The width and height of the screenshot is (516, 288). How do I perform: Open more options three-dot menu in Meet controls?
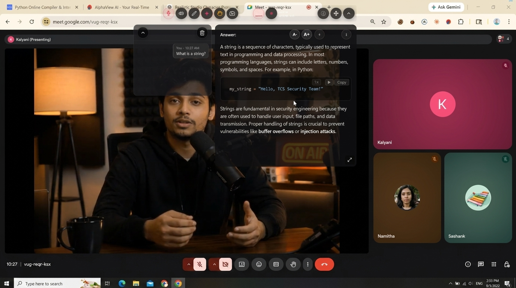click(x=308, y=264)
